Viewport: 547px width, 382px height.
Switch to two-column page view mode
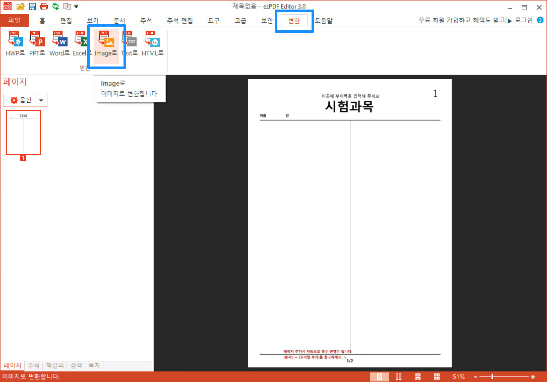pyautogui.click(x=398, y=376)
